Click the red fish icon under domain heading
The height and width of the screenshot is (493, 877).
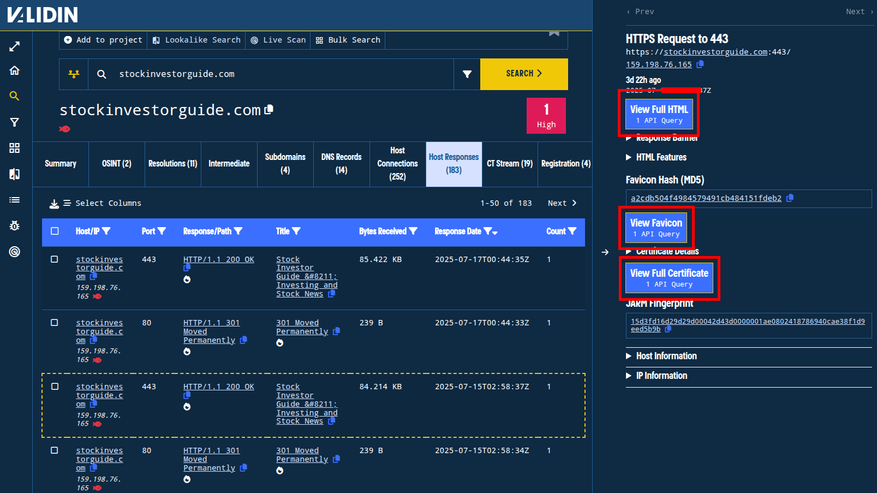(x=65, y=129)
